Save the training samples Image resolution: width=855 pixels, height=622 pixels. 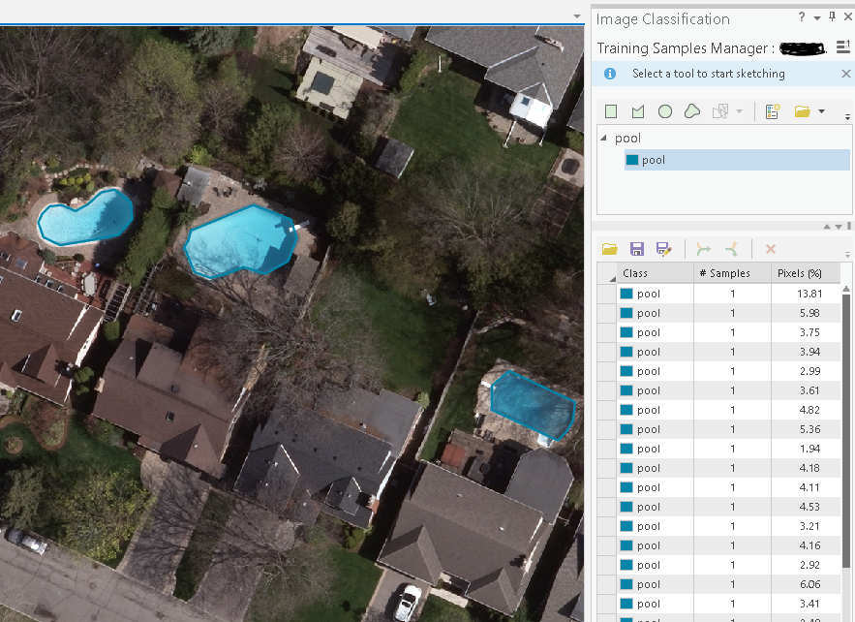(637, 248)
